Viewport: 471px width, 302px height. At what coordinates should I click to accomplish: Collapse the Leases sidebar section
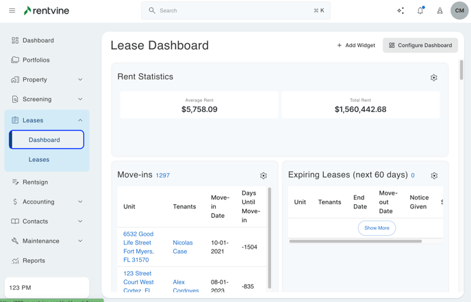coord(80,120)
